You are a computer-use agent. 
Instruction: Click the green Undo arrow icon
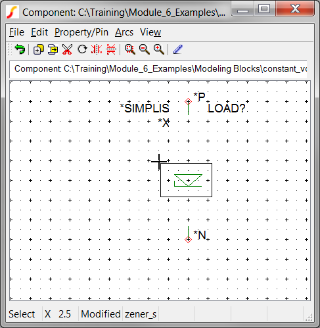[20, 49]
